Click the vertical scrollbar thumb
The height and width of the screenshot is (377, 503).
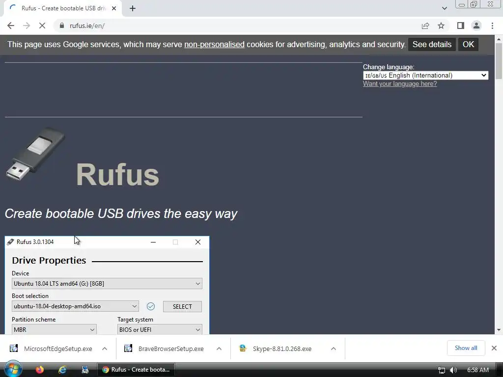click(x=499, y=61)
